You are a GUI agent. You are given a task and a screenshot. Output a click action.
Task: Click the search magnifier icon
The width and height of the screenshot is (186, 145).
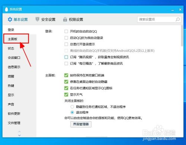coord(177,19)
